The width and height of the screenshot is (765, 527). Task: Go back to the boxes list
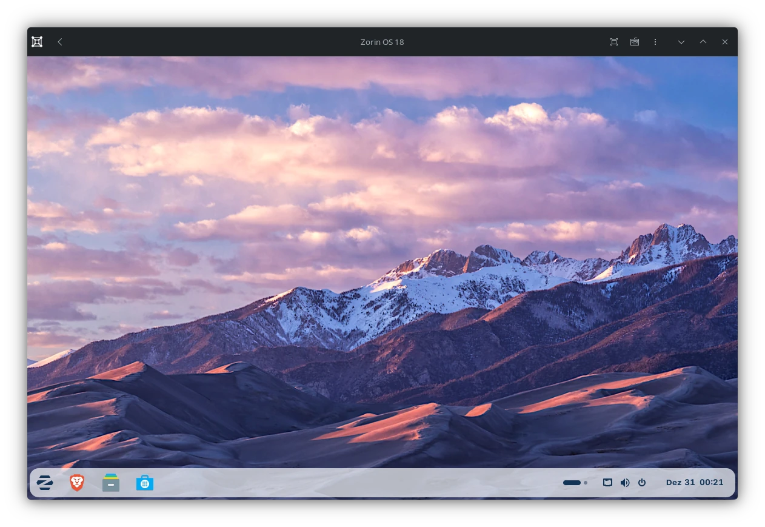(x=60, y=42)
